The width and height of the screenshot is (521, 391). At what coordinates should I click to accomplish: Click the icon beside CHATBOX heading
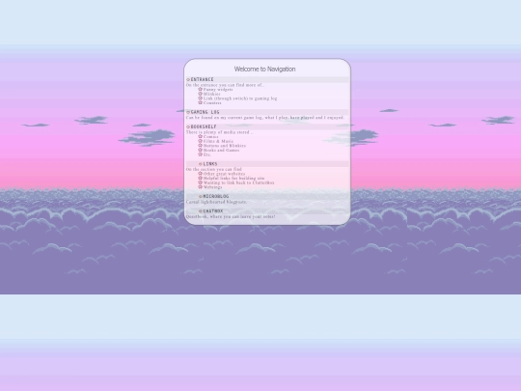[x=201, y=211]
